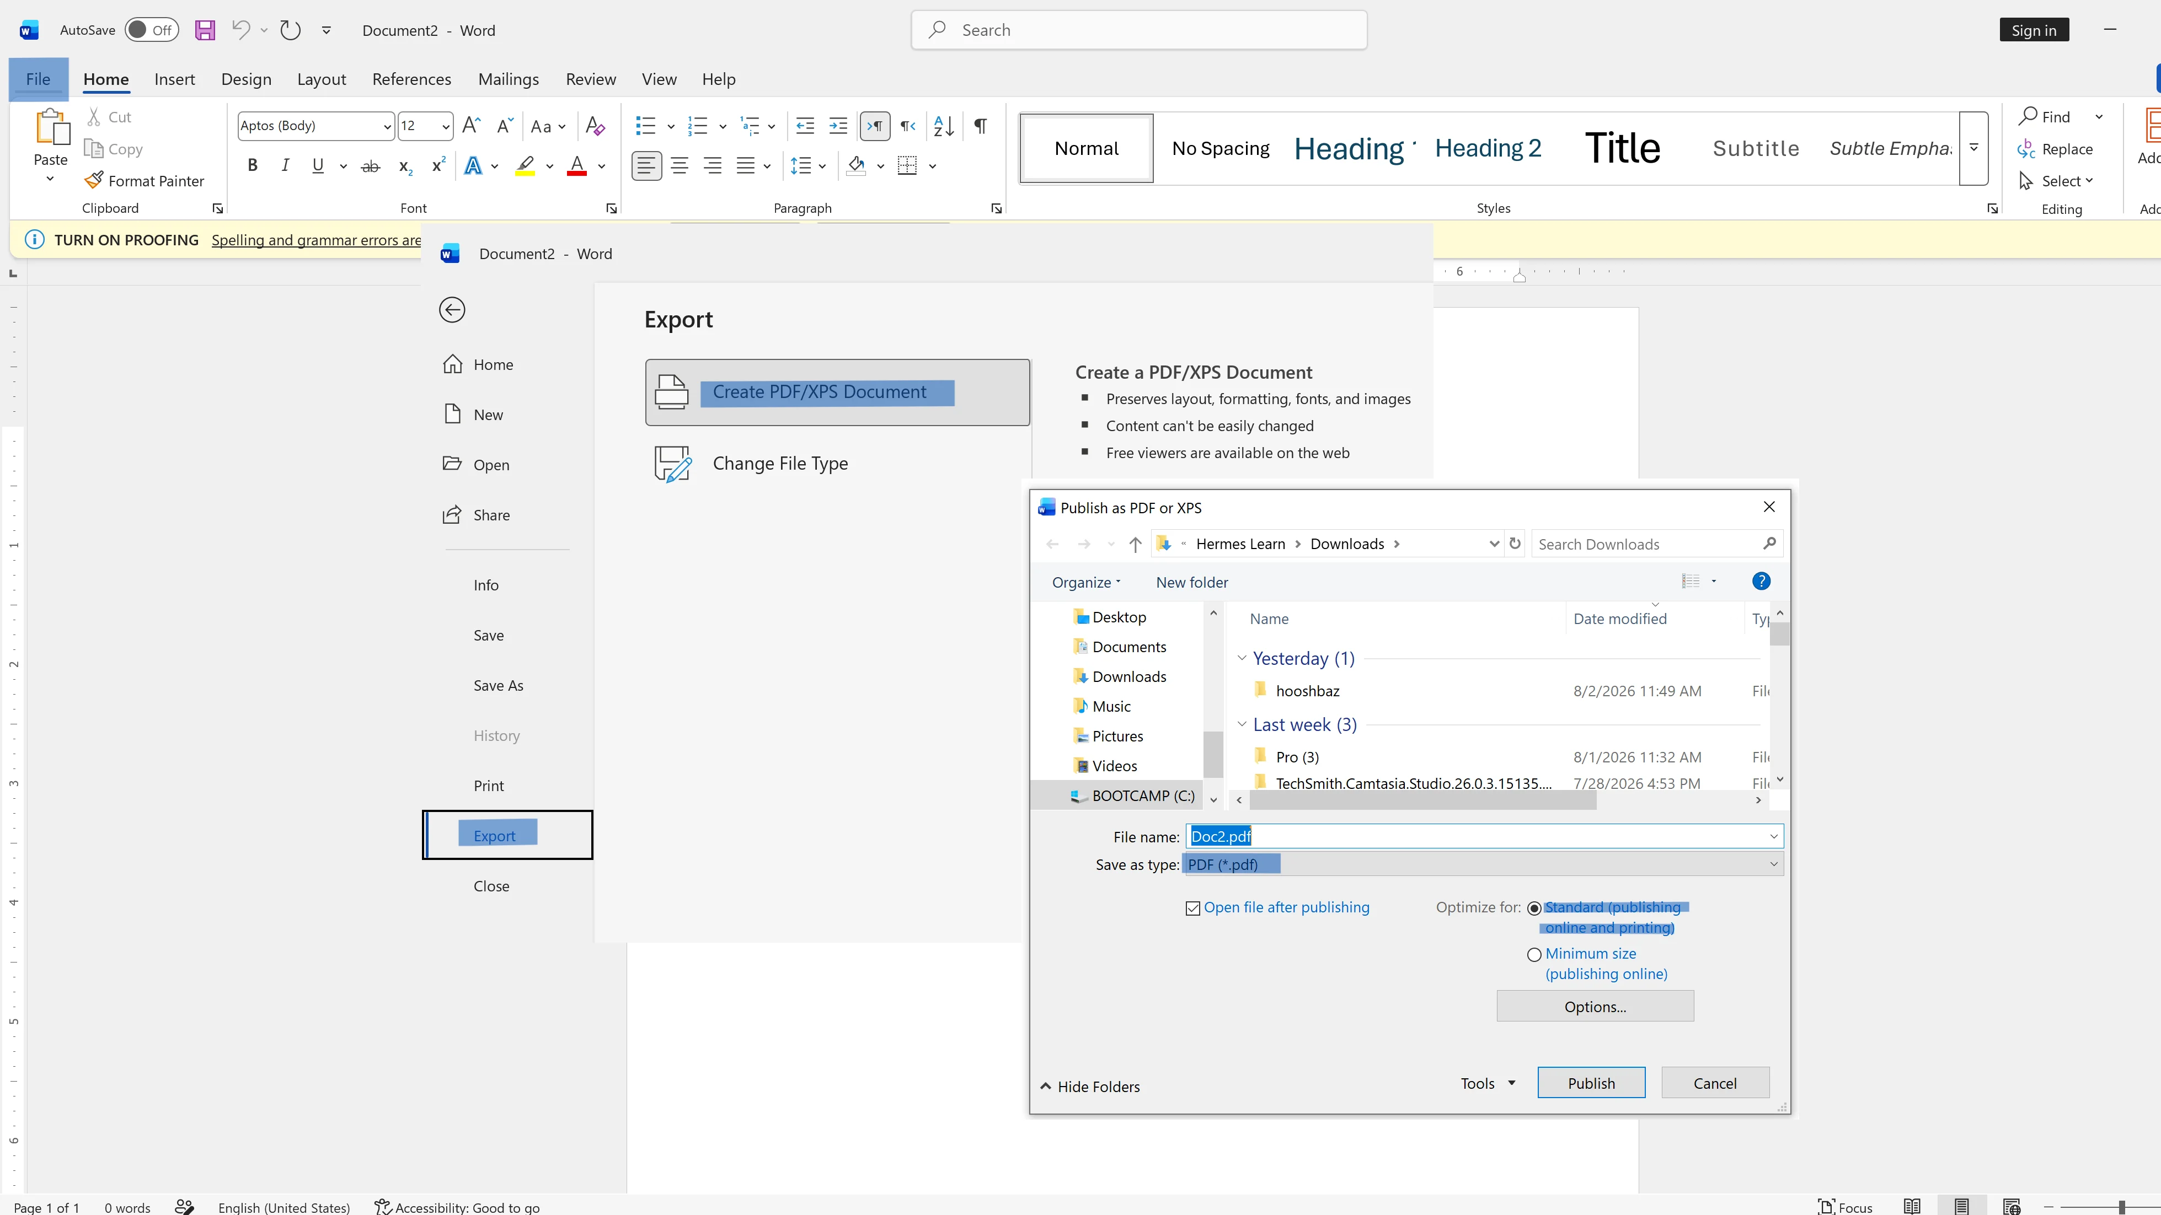The height and width of the screenshot is (1215, 2161).
Task: Select Minimum size radio button
Action: (1534, 954)
